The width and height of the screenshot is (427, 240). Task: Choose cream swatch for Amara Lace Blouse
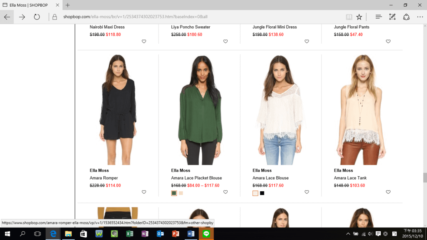(x=255, y=193)
